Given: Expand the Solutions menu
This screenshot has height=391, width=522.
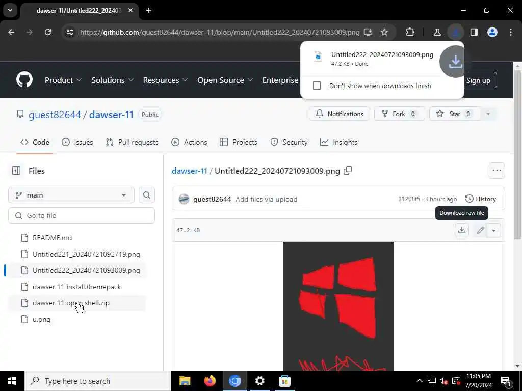Looking at the screenshot, I should (112, 80).
